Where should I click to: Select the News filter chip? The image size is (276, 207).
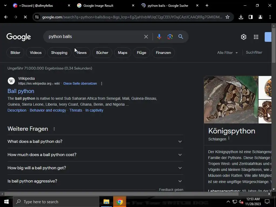(x=82, y=53)
